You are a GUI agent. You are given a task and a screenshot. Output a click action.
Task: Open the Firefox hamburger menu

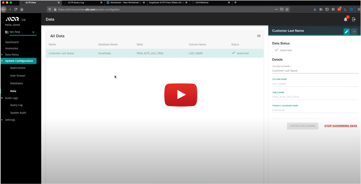359,9
